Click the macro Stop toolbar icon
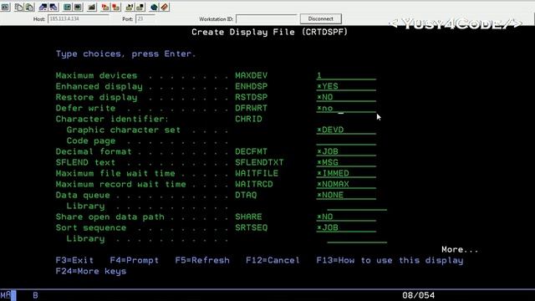Screen dimensions: 535x301 [x=116, y=7]
